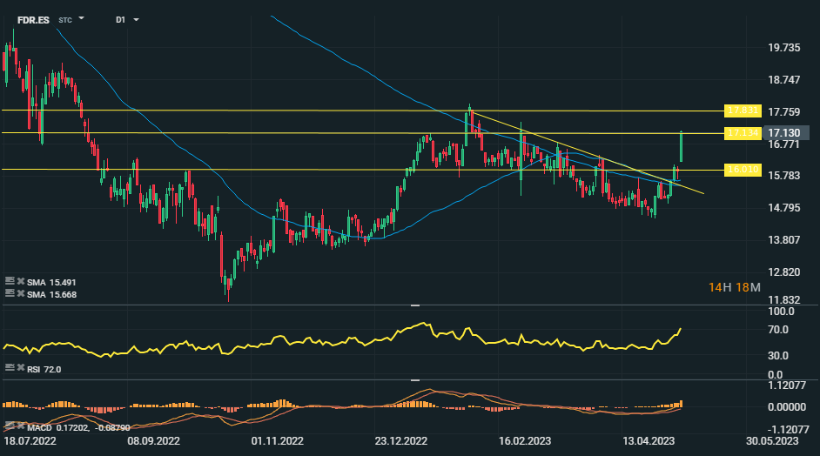Open settings icon for SMA 15.668
This screenshot has width=820, height=456.
(10, 293)
